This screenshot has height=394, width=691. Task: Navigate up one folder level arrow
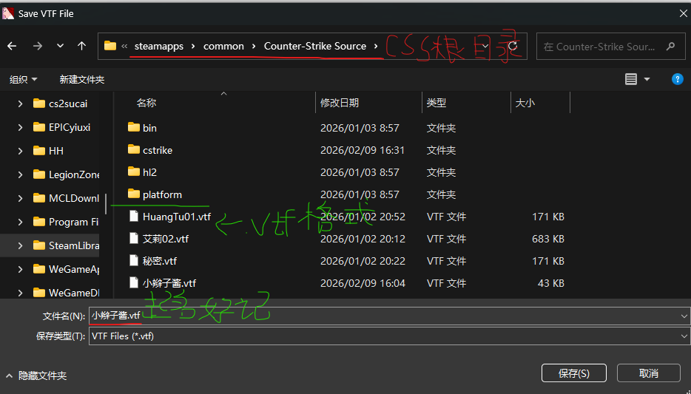[x=81, y=46]
